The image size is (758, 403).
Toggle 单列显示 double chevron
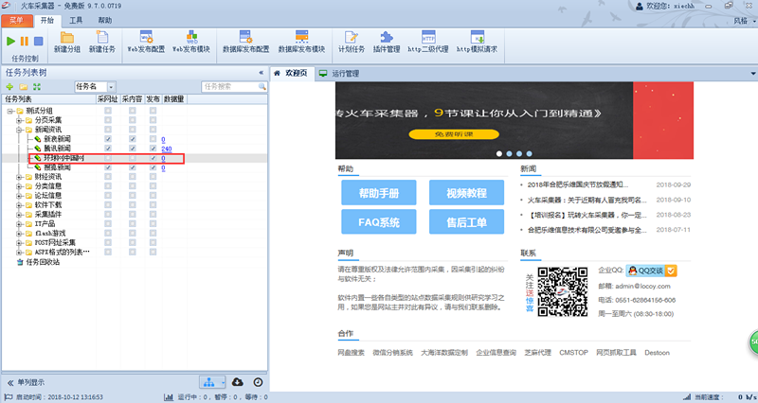click(9, 383)
